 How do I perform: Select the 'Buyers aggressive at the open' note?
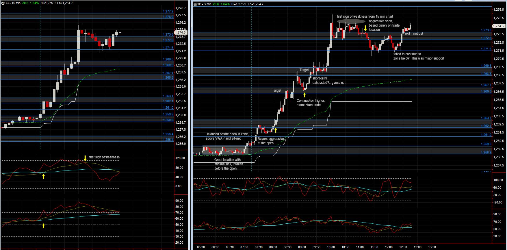pyautogui.click(x=271, y=141)
